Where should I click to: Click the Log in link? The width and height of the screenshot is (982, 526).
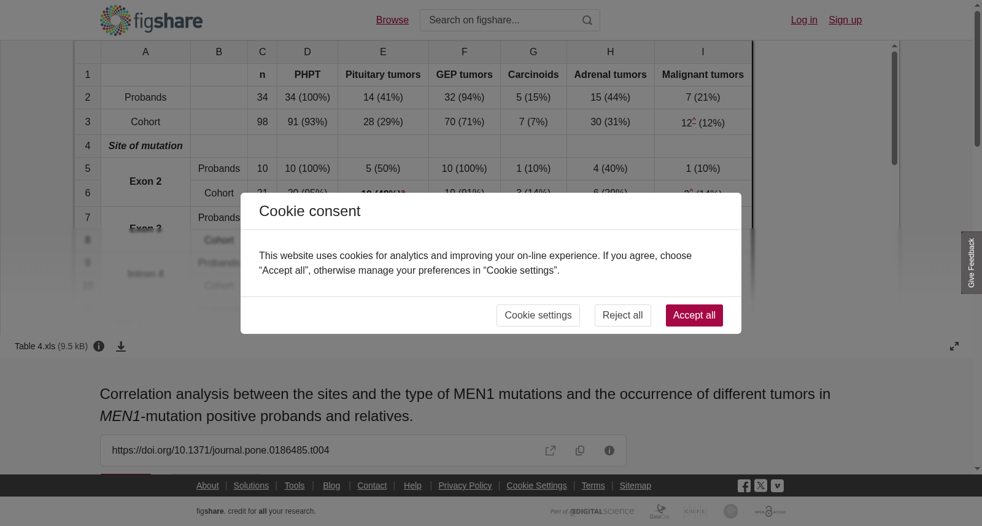pos(804,20)
